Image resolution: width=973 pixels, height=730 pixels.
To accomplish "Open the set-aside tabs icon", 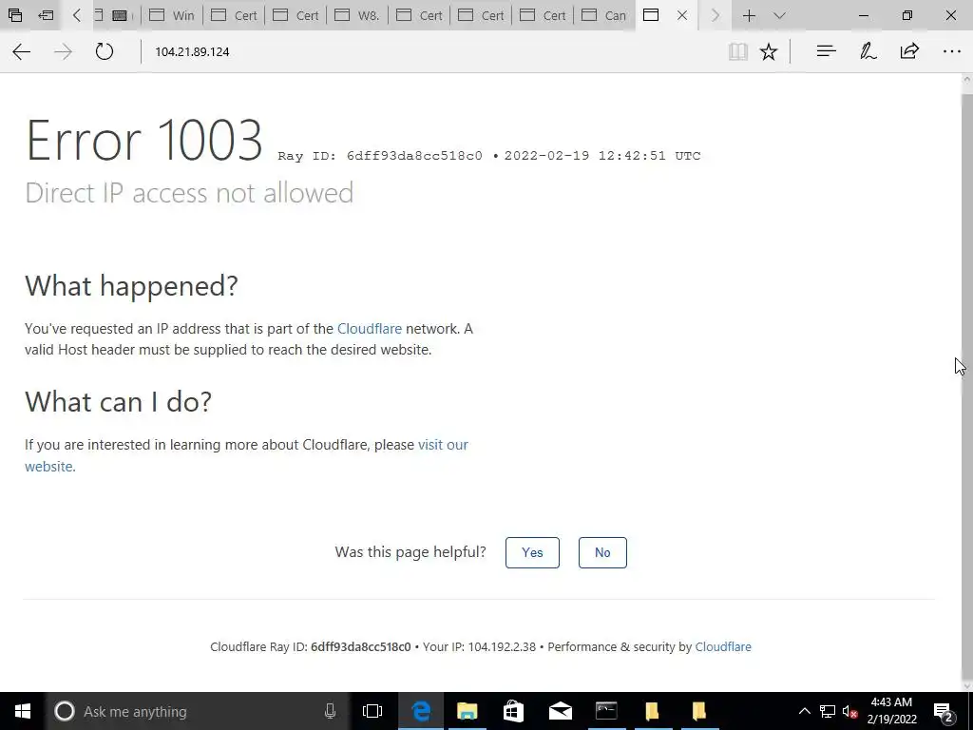I will click(x=15, y=15).
